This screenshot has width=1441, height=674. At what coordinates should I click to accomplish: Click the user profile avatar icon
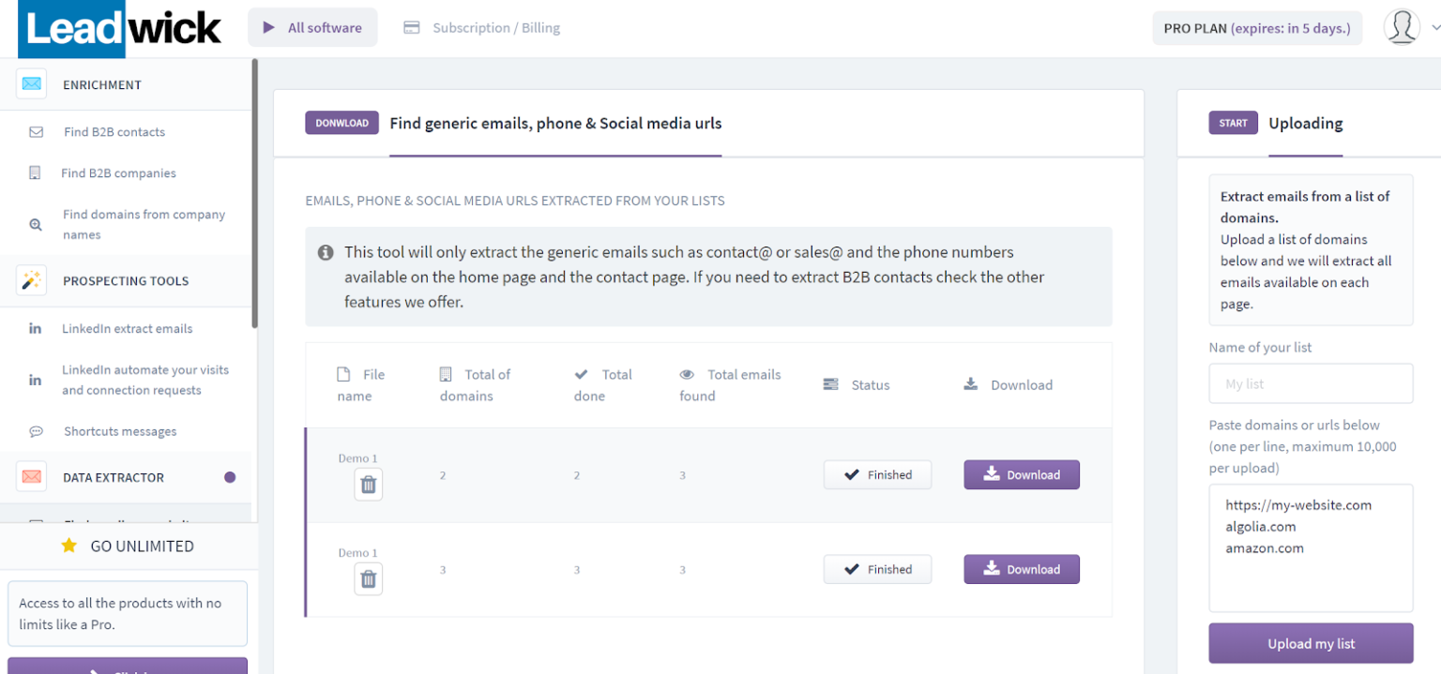tap(1401, 27)
